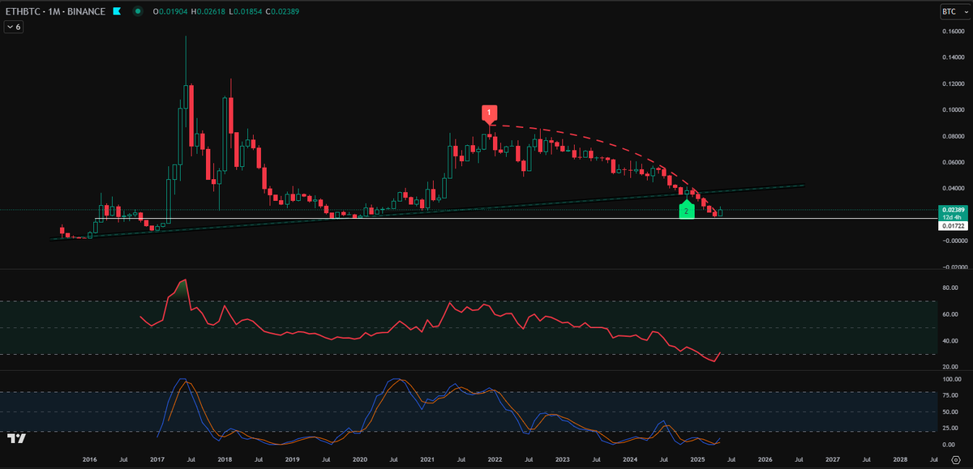The height and width of the screenshot is (469, 973).
Task: Click the 0.04000 price axis label
Action: pos(953,188)
